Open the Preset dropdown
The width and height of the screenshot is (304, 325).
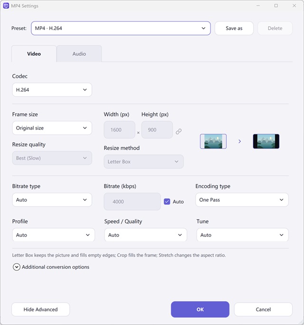tap(121, 28)
